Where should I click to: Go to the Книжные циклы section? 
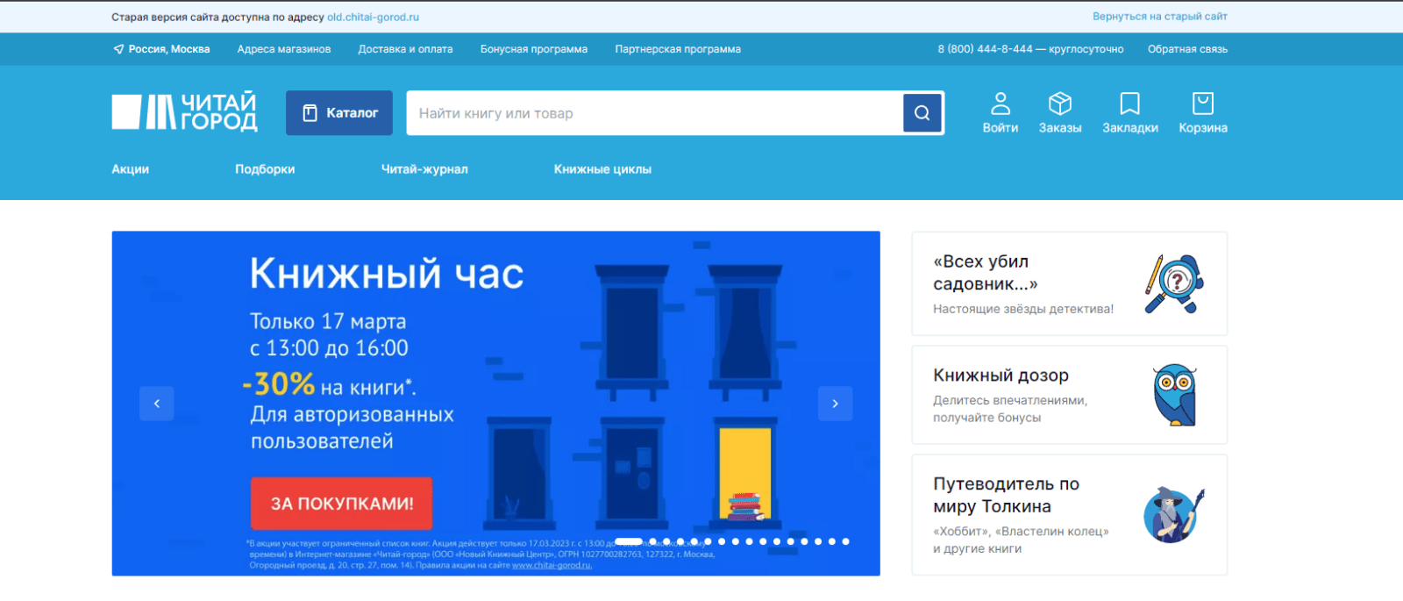(x=602, y=169)
